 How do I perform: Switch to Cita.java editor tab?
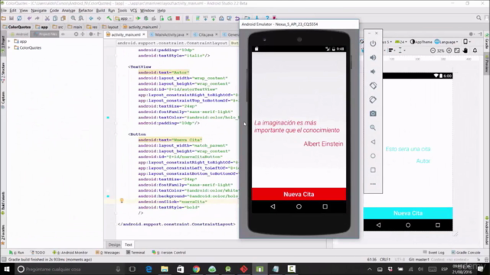(206, 34)
